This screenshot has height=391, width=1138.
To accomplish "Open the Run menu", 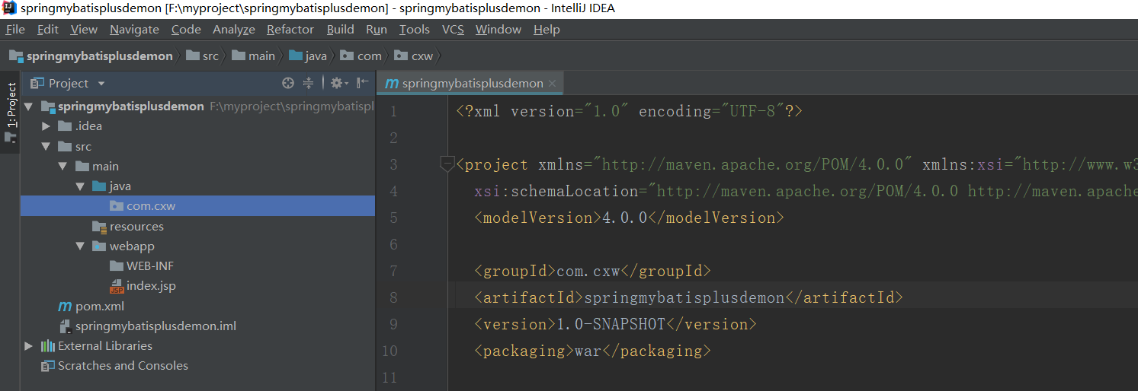I will click(x=377, y=29).
